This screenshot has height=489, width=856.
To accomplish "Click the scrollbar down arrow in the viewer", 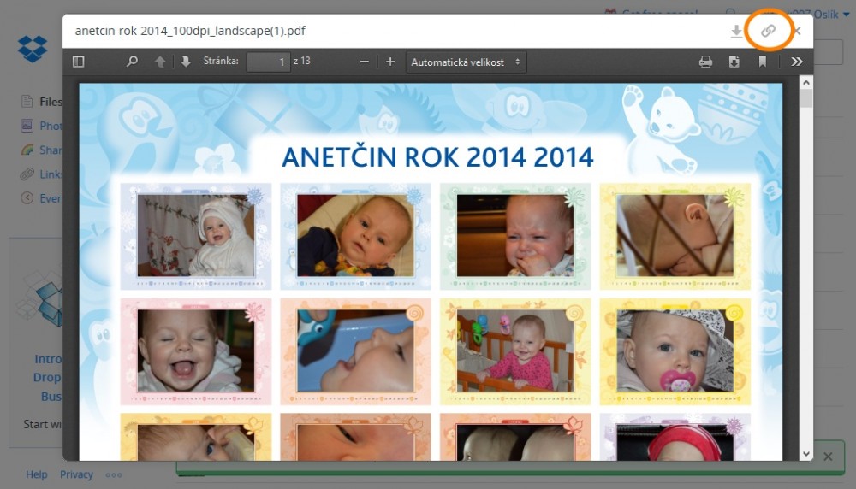I will point(805,453).
